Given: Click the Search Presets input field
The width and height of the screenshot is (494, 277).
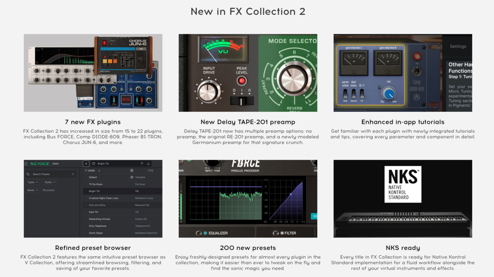Looking at the screenshot, I should point(51,174).
